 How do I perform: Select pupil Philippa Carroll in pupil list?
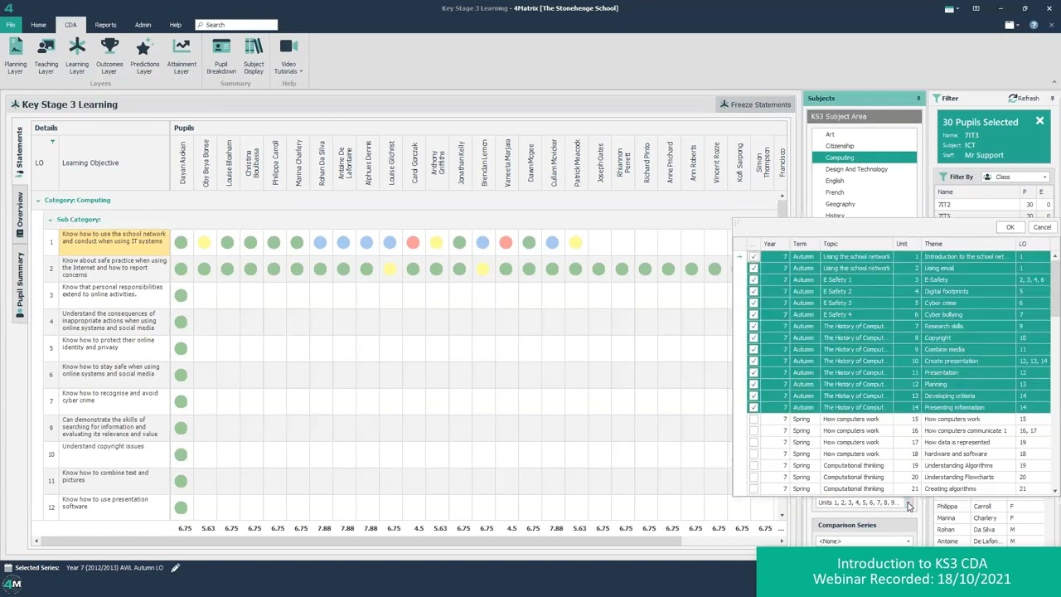(993, 506)
